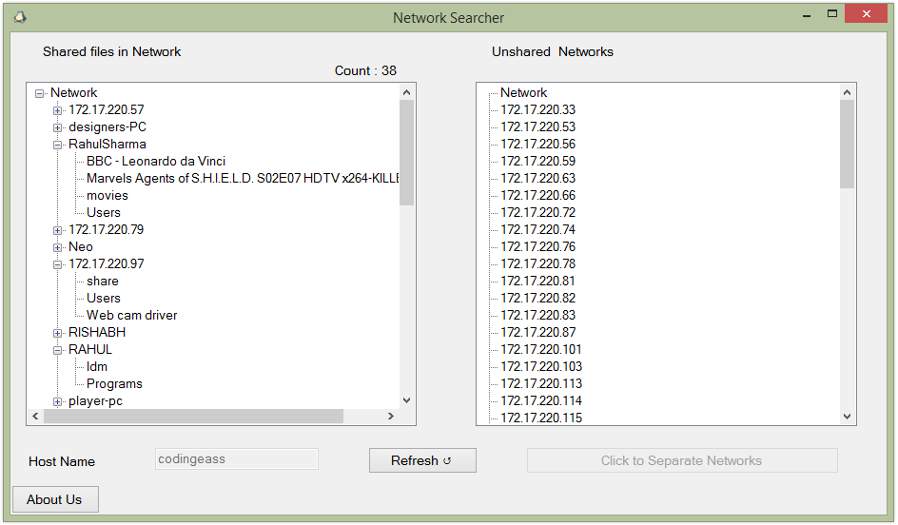Screen dimensions: 898x525
Task: Expand the player-pc node
Action: [x=57, y=402]
